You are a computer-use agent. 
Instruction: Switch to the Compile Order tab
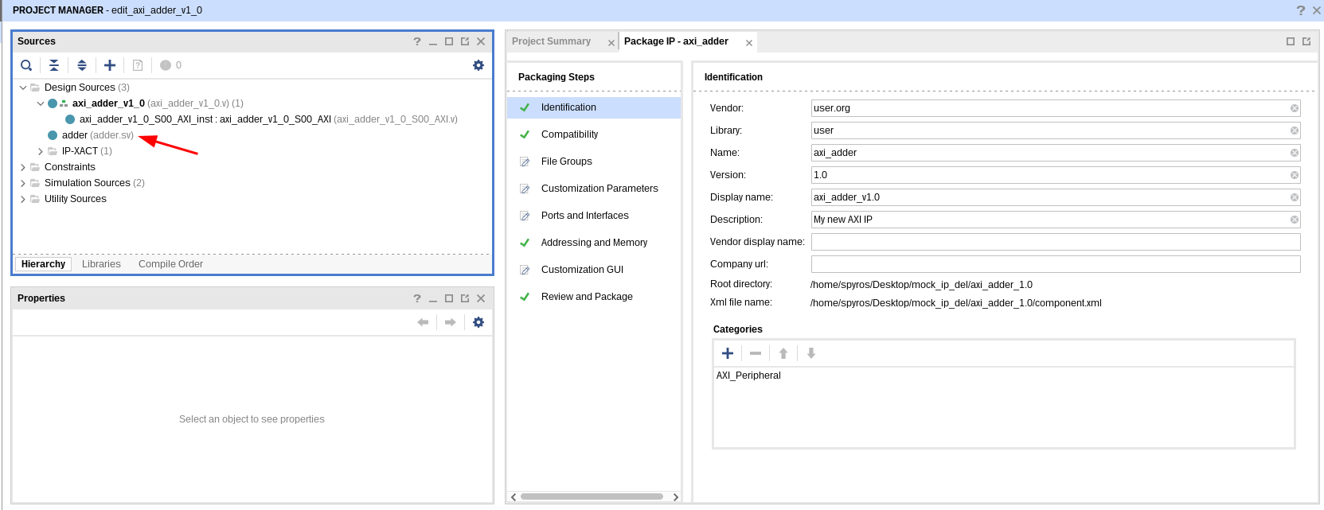click(x=170, y=264)
